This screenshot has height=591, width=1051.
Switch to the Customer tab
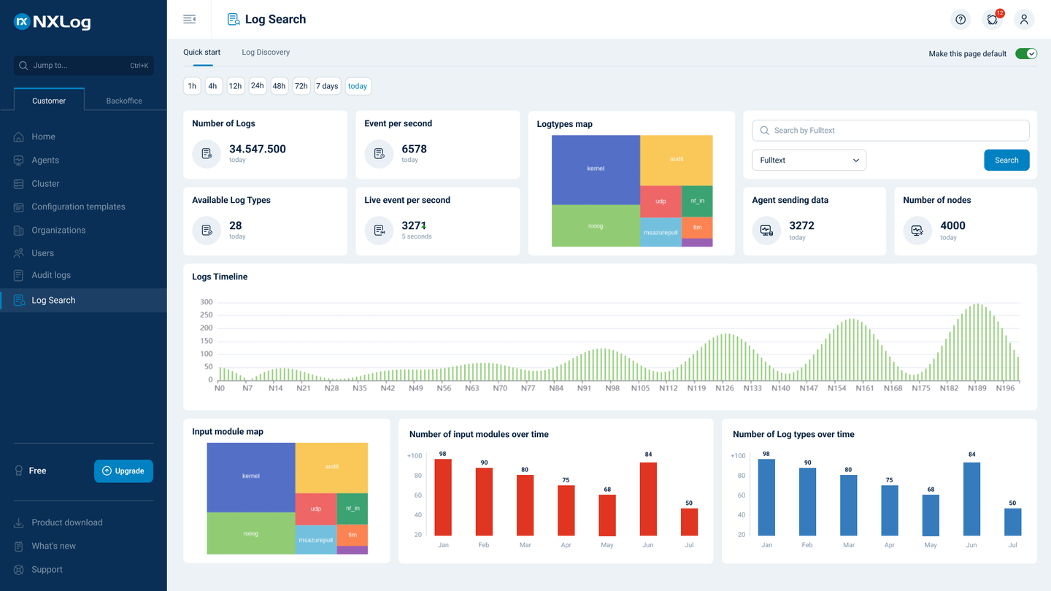49,101
